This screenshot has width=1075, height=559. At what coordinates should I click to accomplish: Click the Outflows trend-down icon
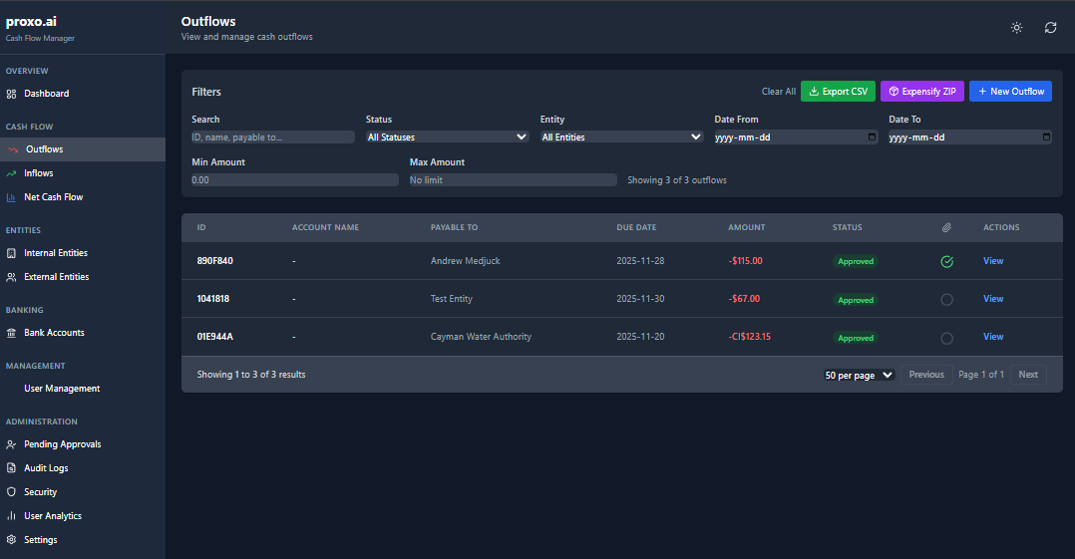pyautogui.click(x=13, y=149)
